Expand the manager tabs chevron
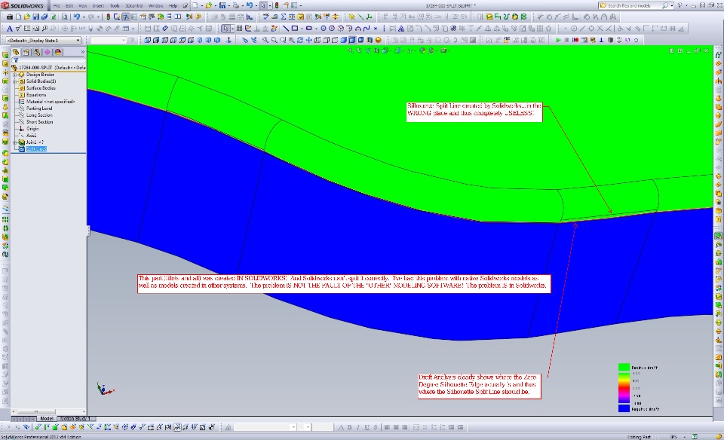The height and width of the screenshot is (440, 724). [x=83, y=52]
